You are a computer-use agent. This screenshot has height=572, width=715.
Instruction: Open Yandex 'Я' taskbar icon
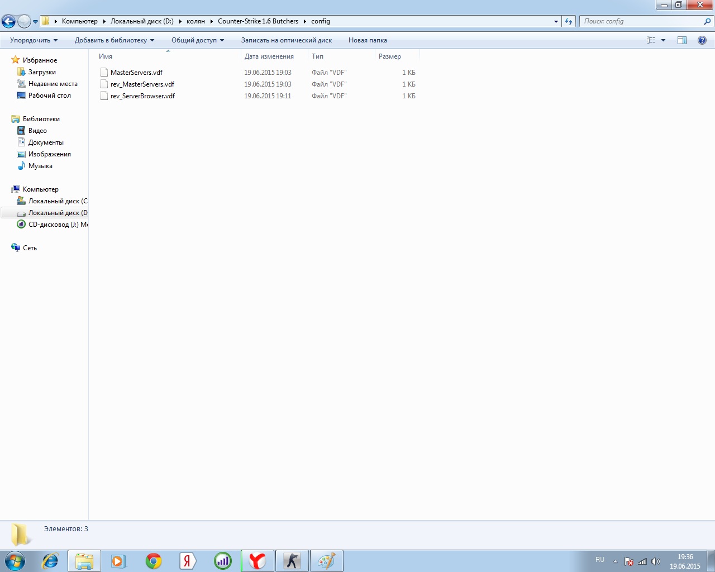coord(188,561)
